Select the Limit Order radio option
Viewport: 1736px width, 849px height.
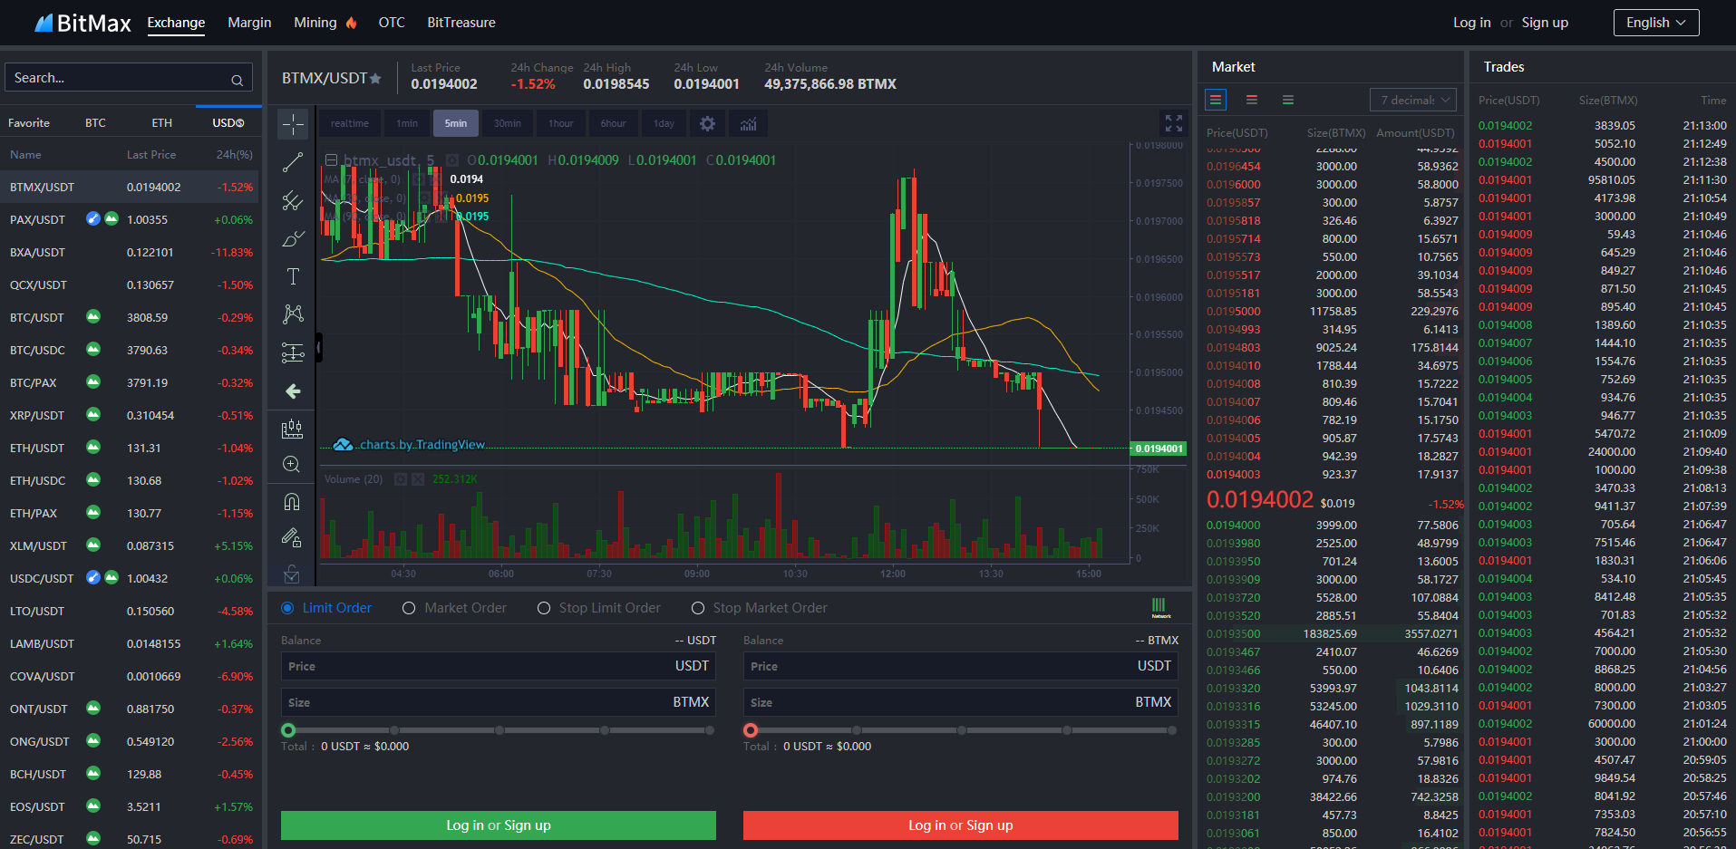tap(287, 608)
